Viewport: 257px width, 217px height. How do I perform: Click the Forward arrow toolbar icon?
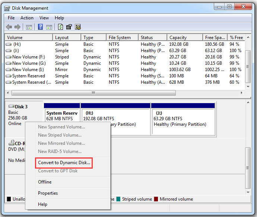coord(18,27)
